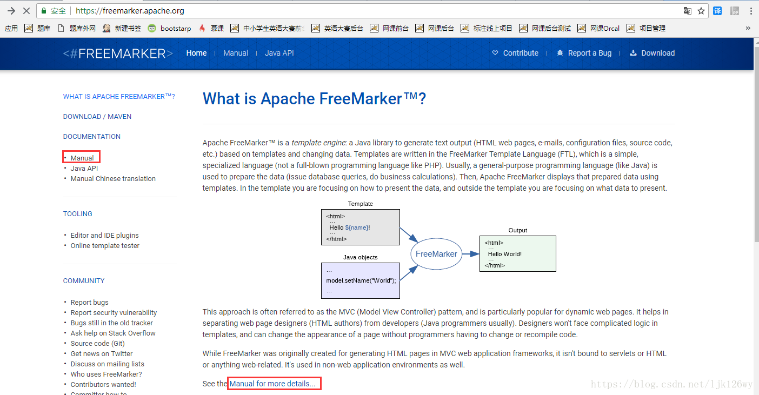
Task: Open Manual under Documentation sidebar
Action: click(x=82, y=158)
